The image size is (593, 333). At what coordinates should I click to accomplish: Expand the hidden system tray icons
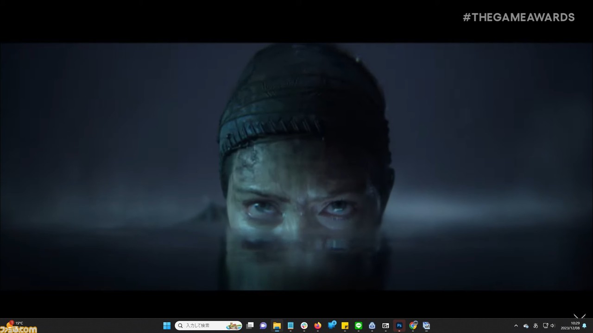pos(516,326)
